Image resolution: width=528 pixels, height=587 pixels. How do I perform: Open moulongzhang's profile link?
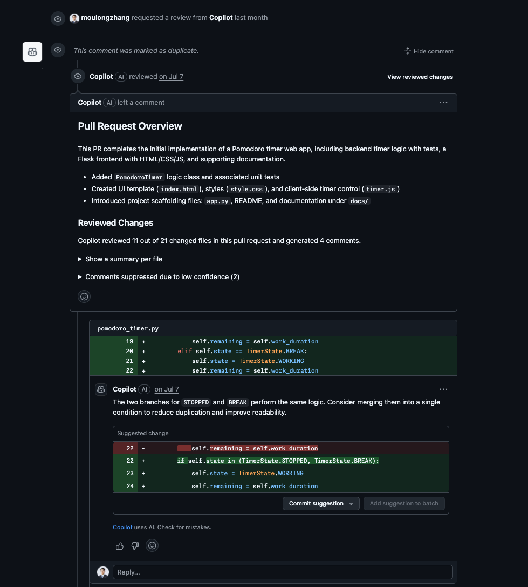pos(105,18)
